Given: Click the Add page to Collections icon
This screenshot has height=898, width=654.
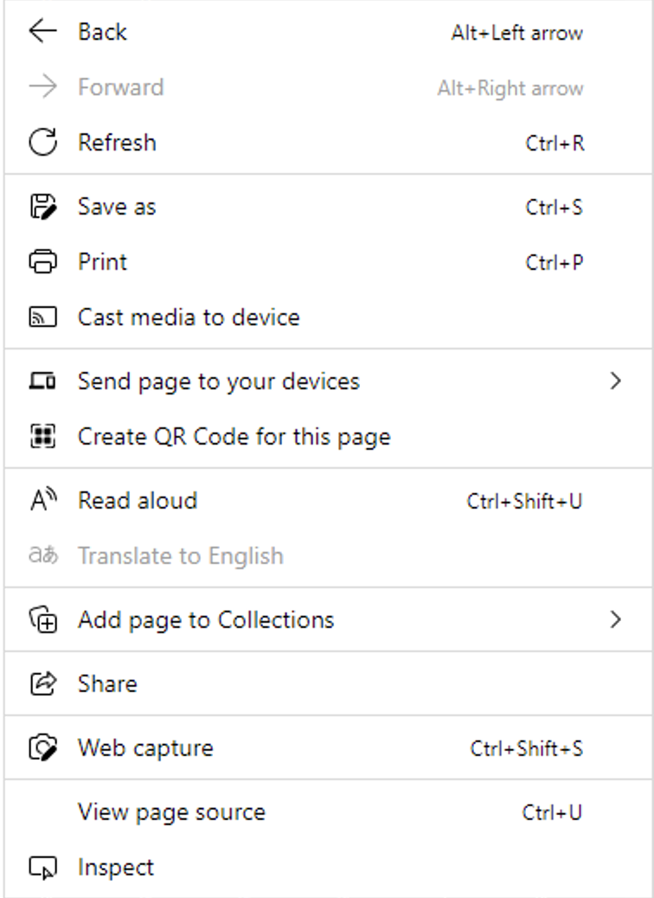Looking at the screenshot, I should [42, 620].
